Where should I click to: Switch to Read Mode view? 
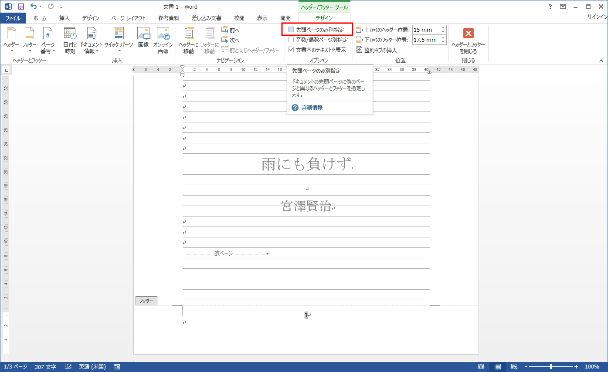481,367
